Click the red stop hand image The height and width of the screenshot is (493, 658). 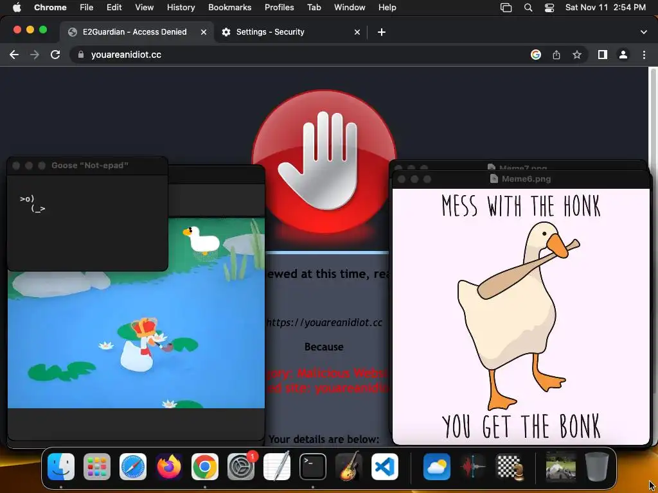pyautogui.click(x=324, y=161)
